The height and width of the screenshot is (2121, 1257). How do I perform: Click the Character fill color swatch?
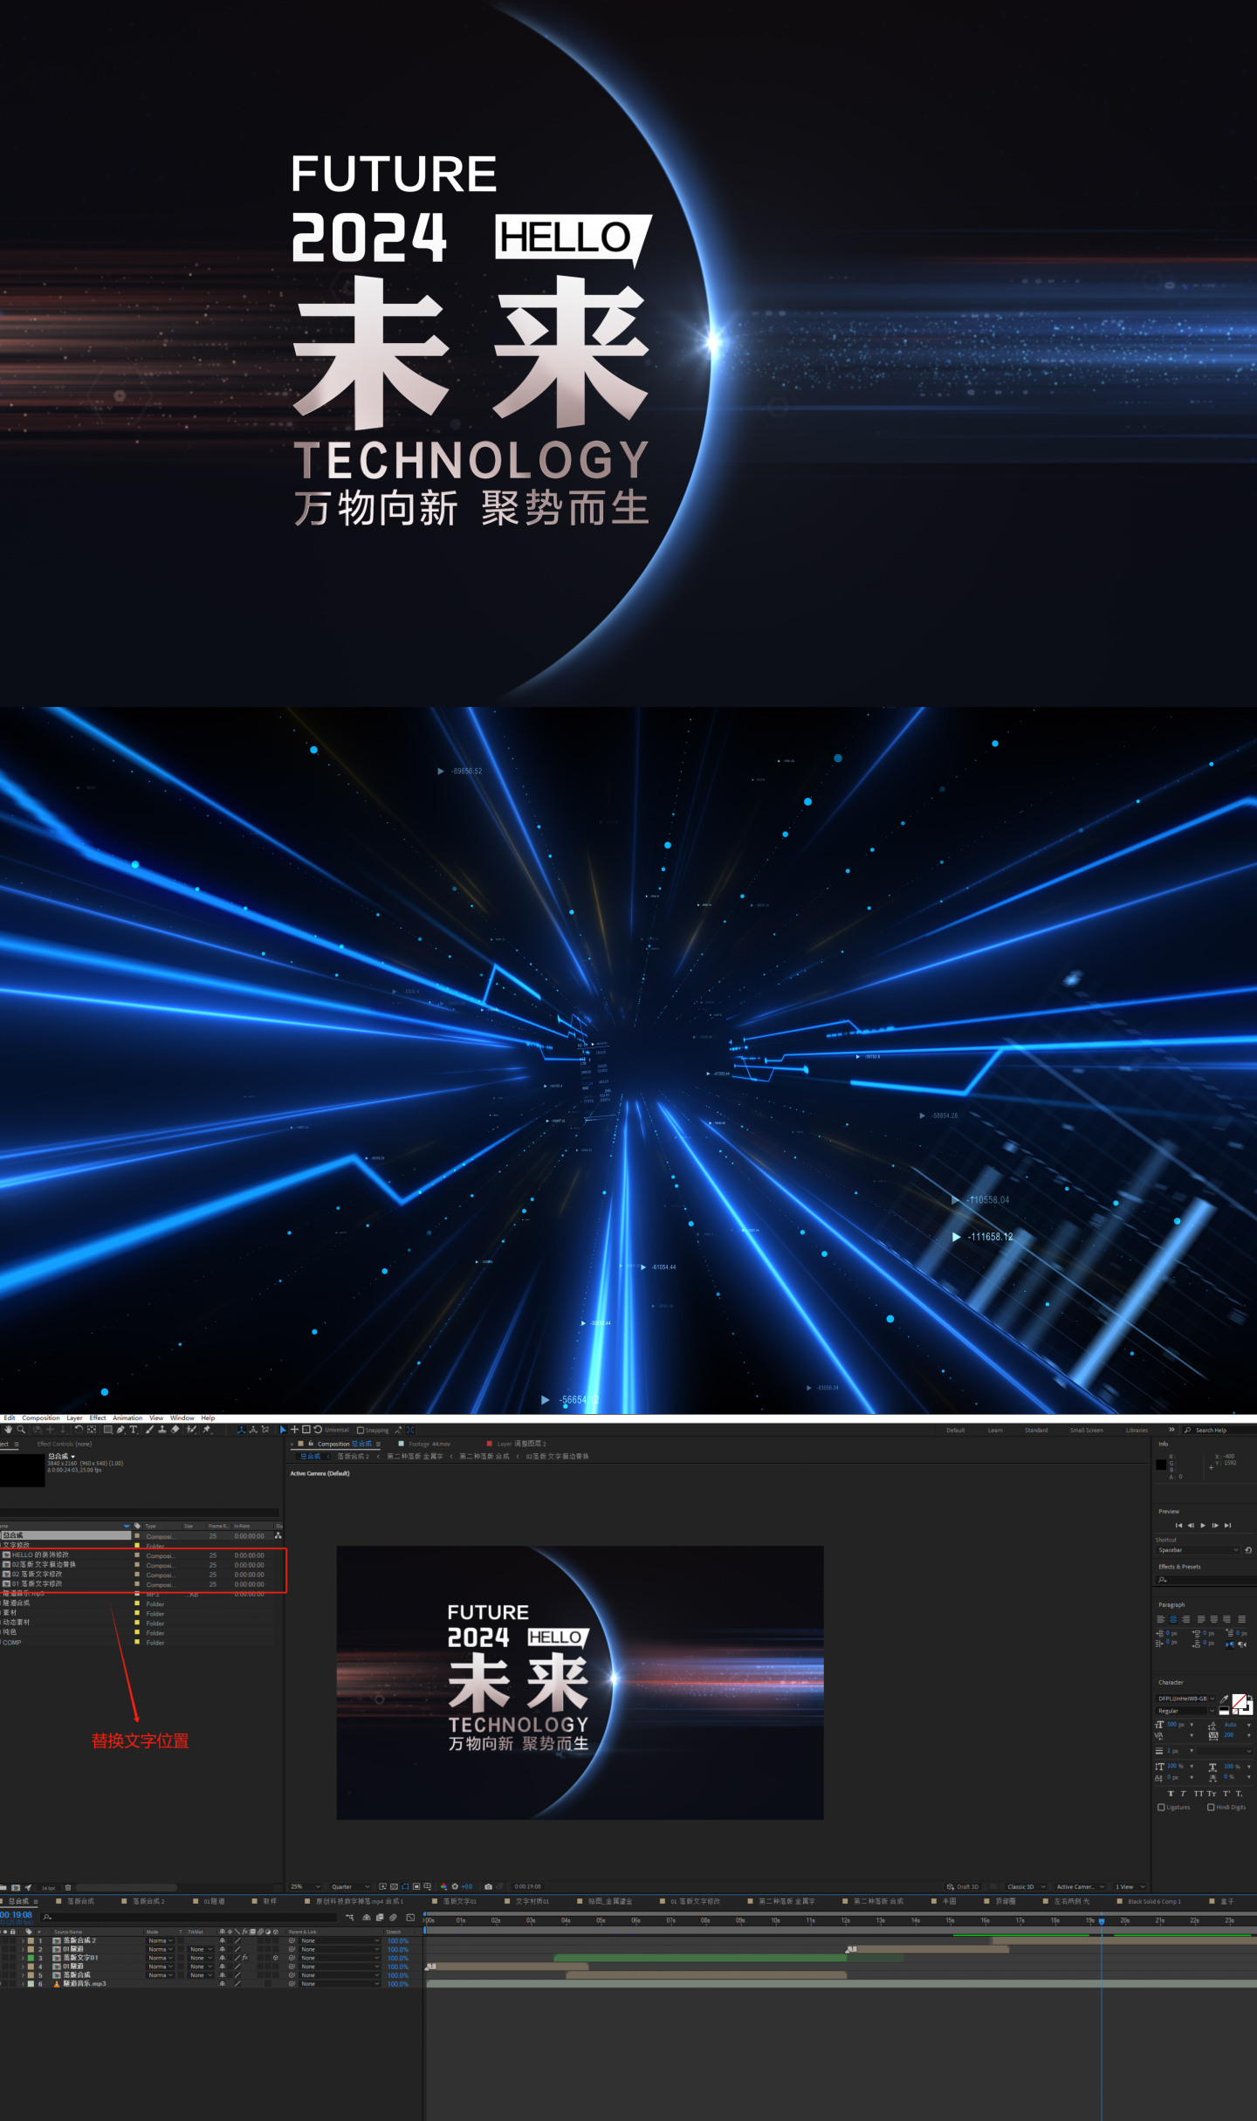pyautogui.click(x=1239, y=1701)
